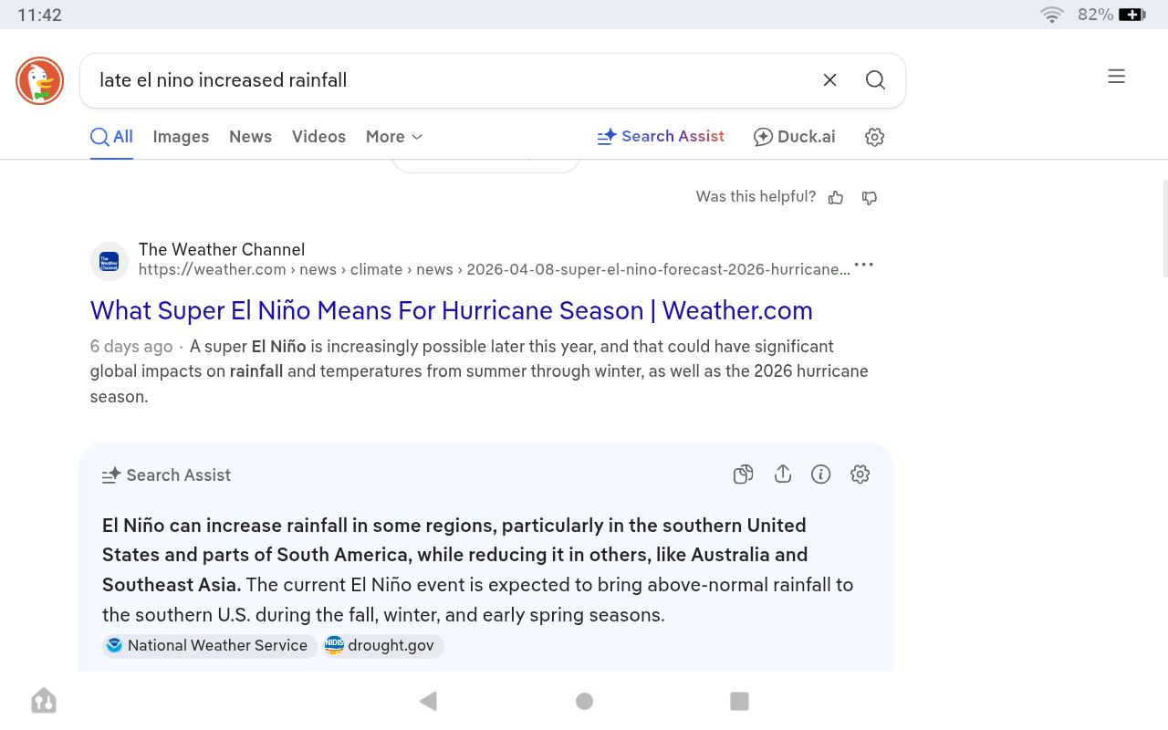Open search settings gear in tab bar

pos(874,137)
